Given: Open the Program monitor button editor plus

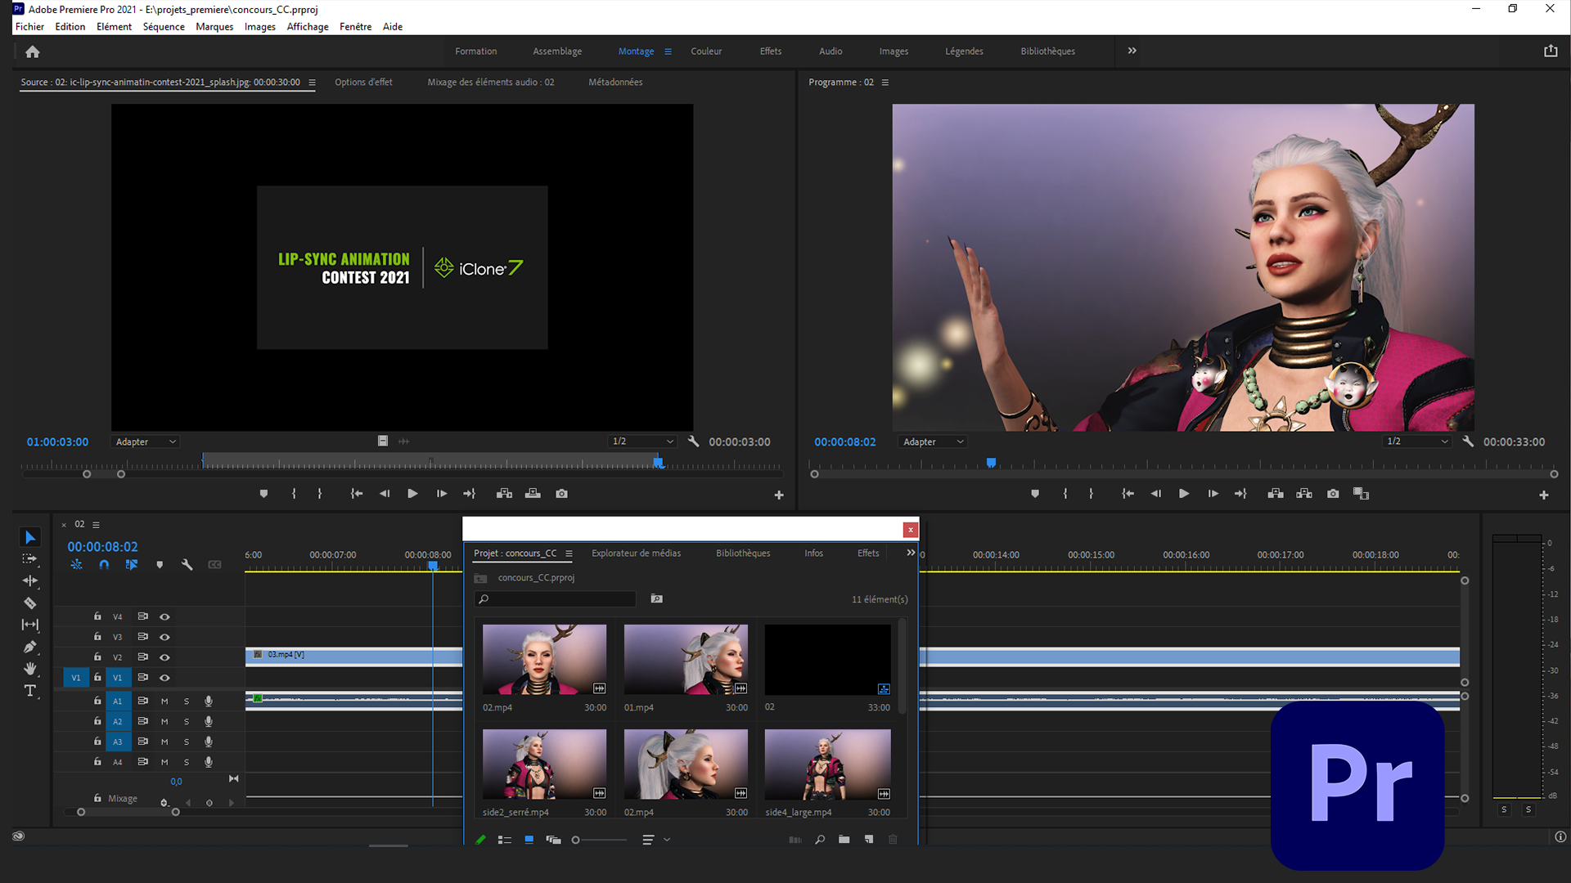Looking at the screenshot, I should click(x=1544, y=495).
